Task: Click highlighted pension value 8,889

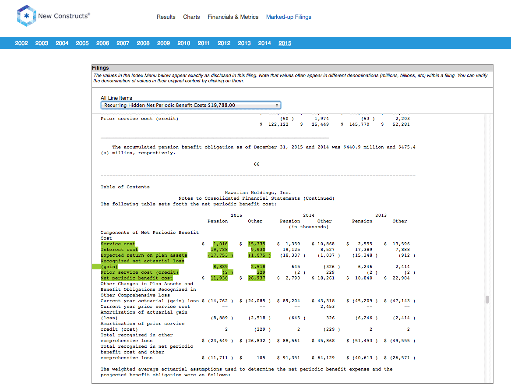Action: point(221,267)
